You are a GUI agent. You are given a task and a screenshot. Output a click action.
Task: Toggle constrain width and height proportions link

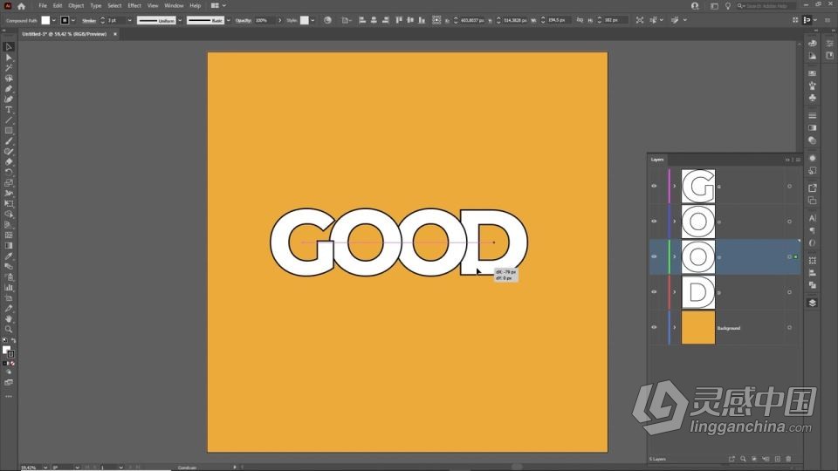pyautogui.click(x=580, y=20)
